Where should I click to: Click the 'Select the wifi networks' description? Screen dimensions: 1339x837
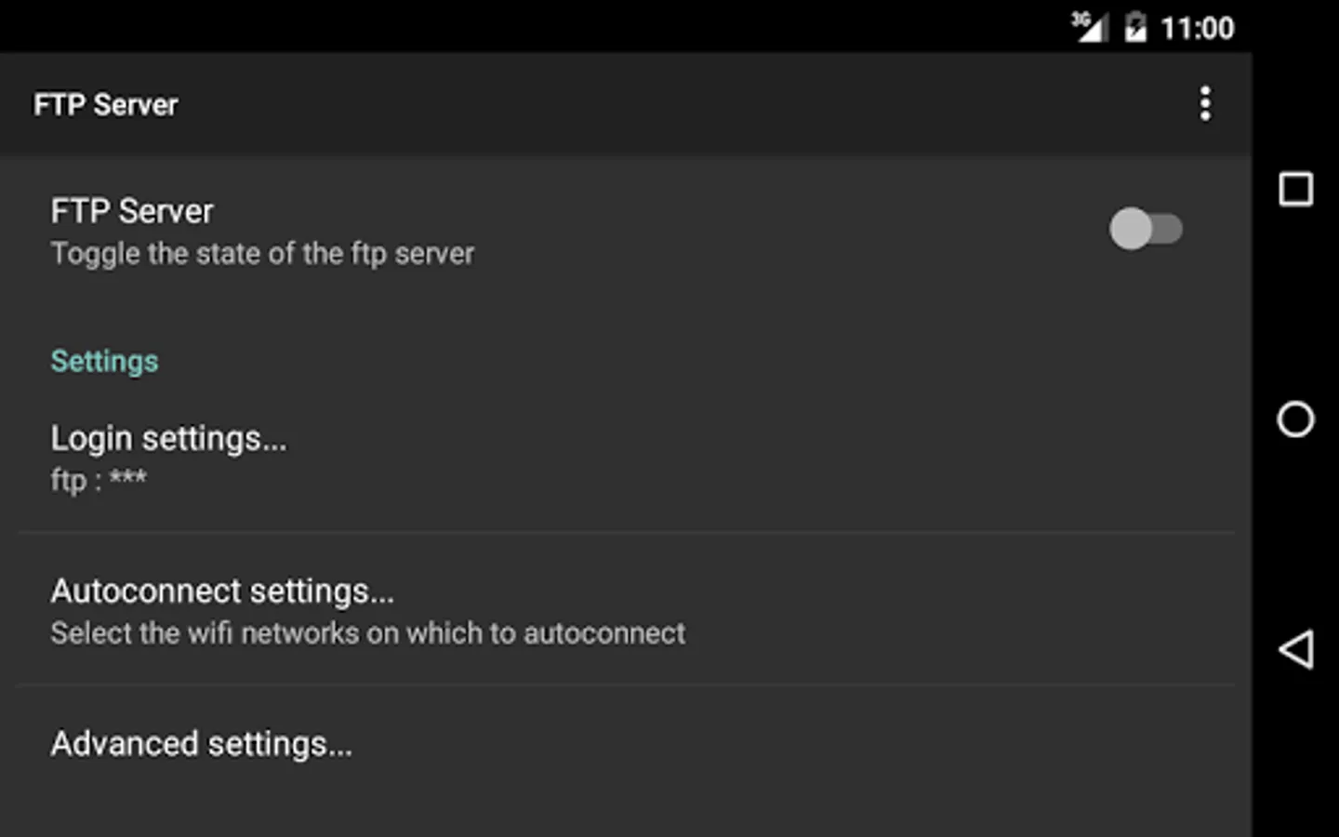368,633
